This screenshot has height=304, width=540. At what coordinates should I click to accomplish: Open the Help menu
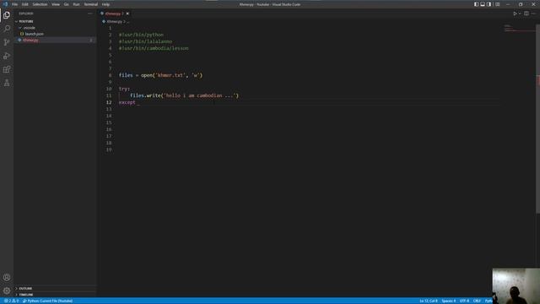coord(105,4)
